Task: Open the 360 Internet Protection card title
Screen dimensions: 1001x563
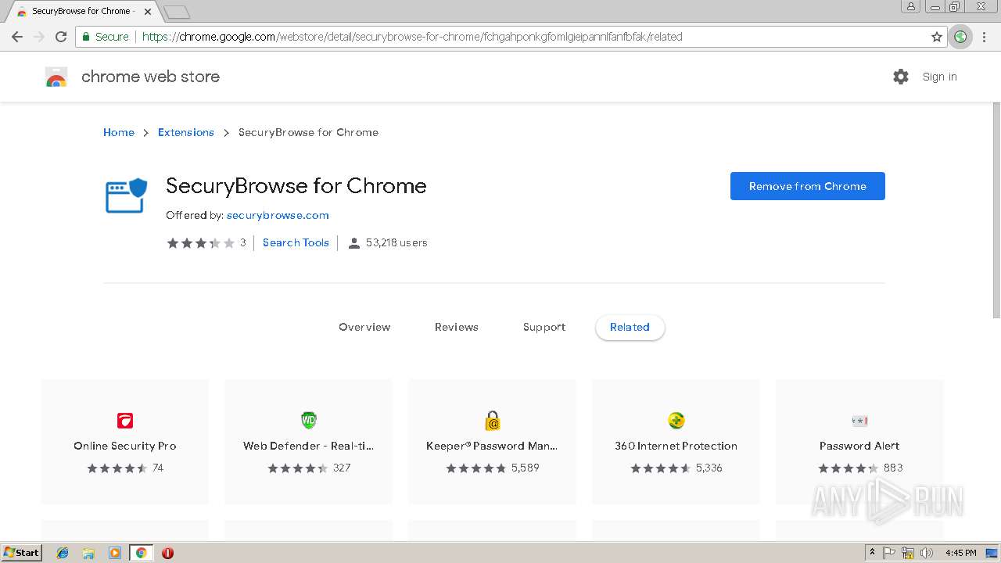Action: pyautogui.click(x=676, y=446)
